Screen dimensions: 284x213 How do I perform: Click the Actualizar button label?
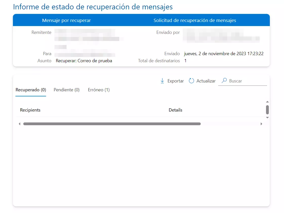[206, 81]
